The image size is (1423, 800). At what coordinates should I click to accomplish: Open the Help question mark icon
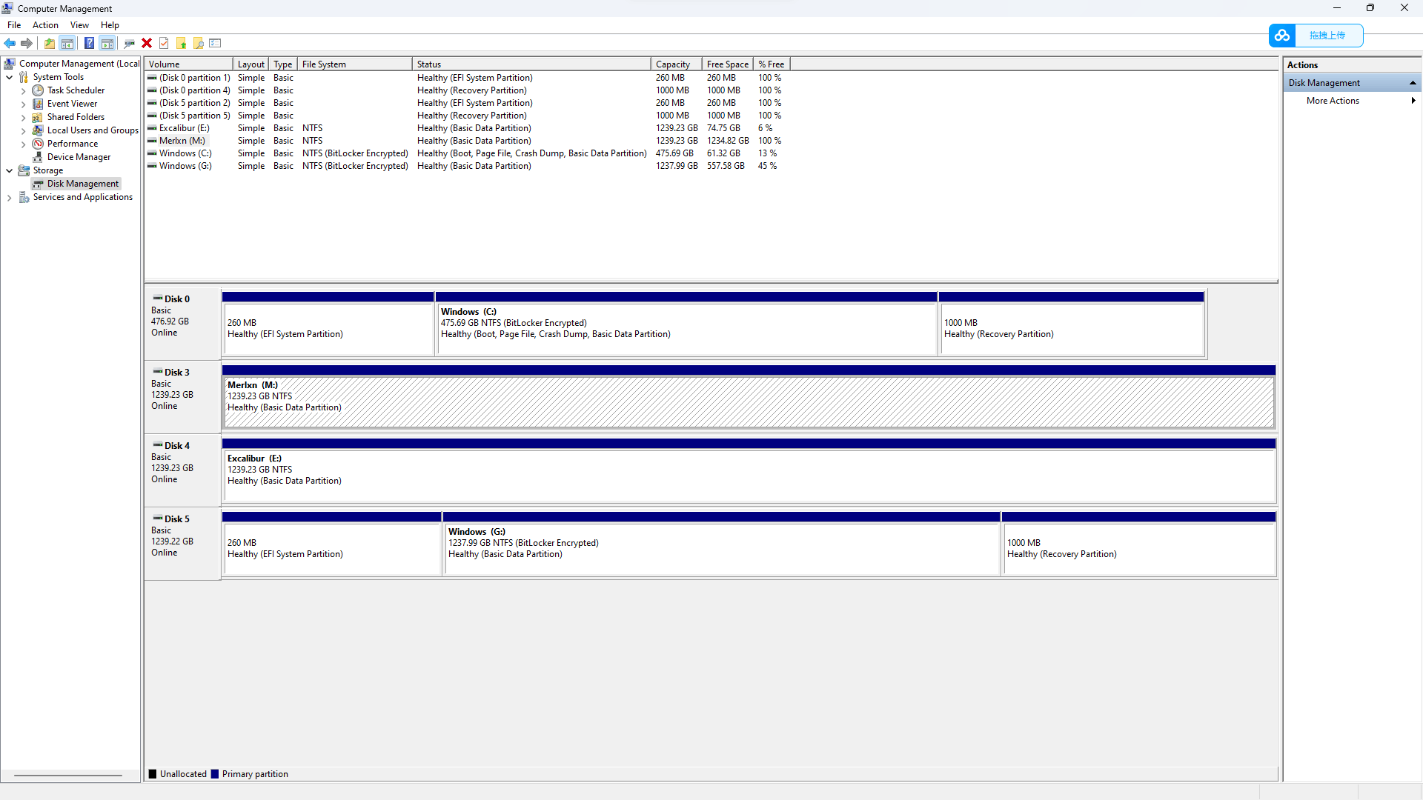pos(89,43)
